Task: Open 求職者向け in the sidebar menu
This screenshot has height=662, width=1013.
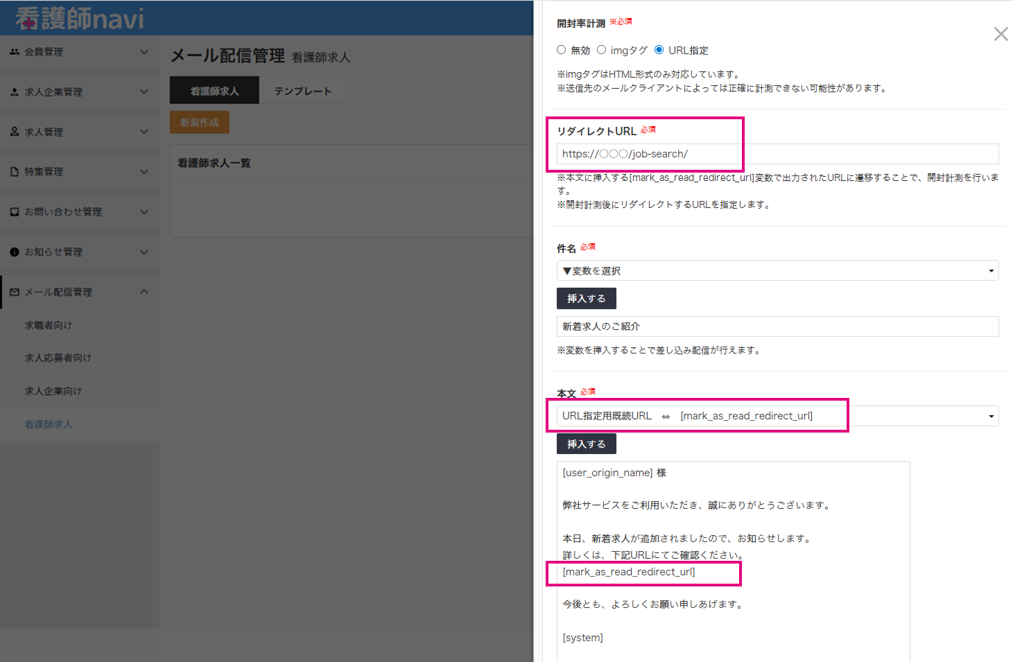Action: coord(49,324)
